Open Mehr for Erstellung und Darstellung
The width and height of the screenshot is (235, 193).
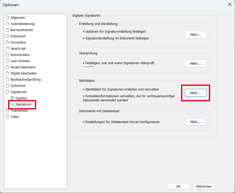click(x=195, y=35)
